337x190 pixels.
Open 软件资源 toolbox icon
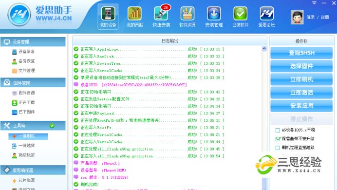coord(187,17)
